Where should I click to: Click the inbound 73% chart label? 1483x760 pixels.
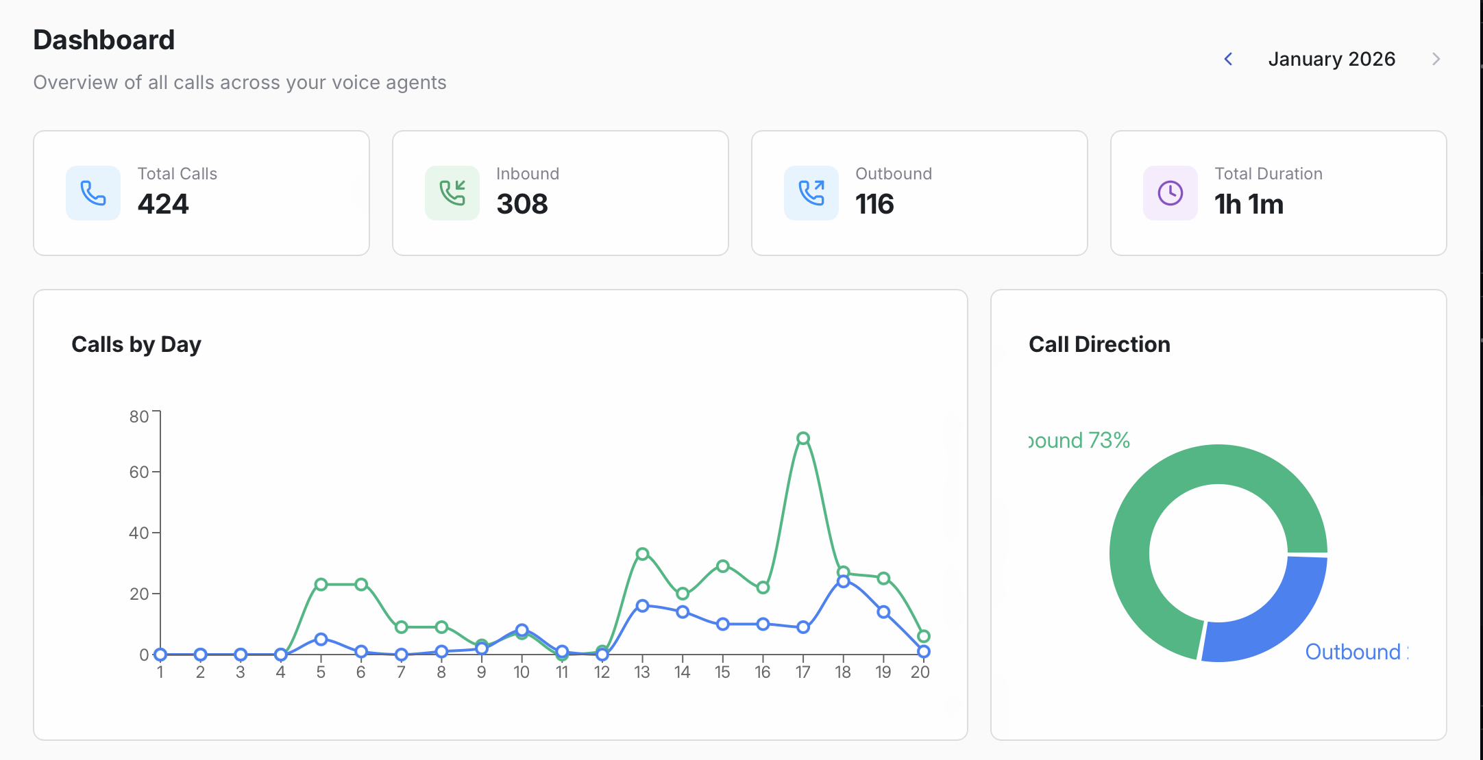(1079, 440)
